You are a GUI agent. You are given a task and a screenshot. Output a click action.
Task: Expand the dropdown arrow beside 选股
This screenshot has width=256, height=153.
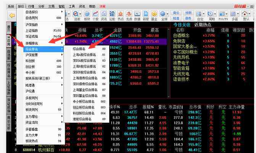[80, 14]
